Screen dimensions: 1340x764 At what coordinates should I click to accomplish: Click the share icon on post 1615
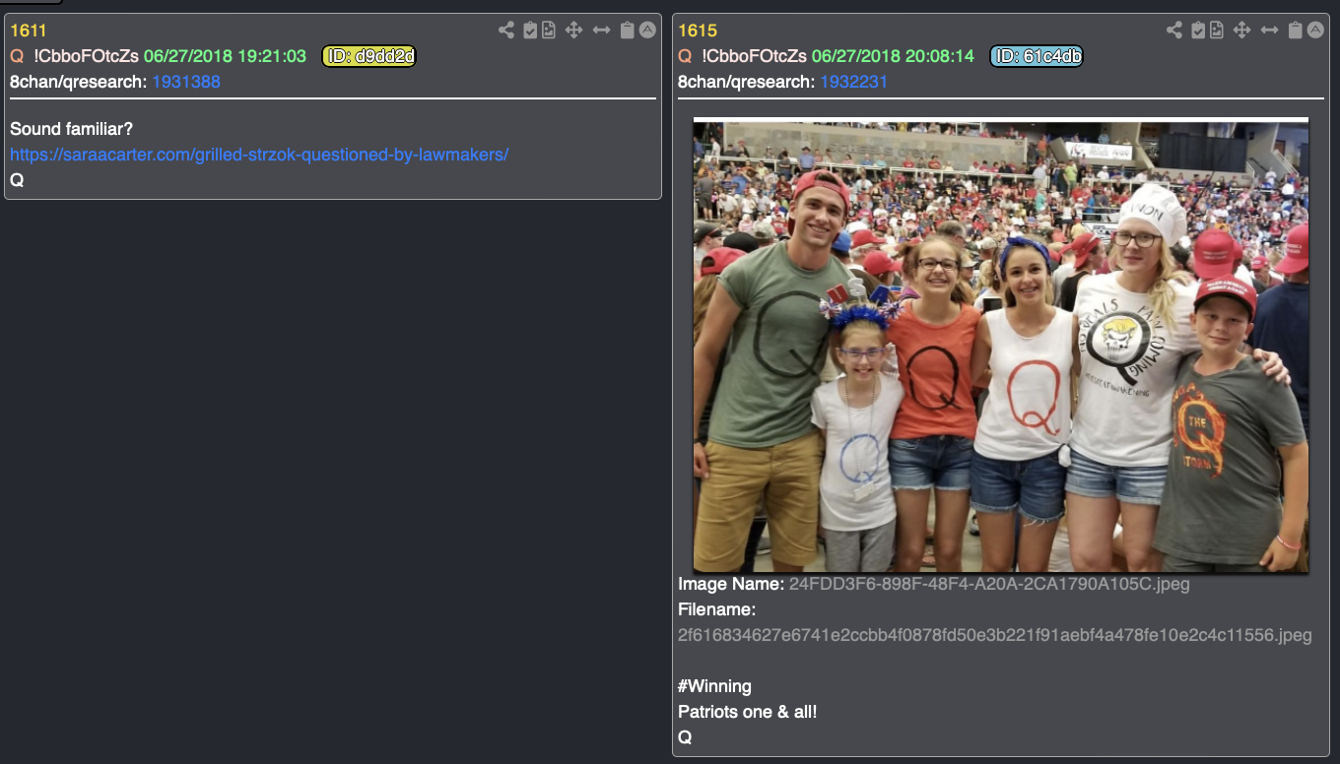(x=1174, y=31)
